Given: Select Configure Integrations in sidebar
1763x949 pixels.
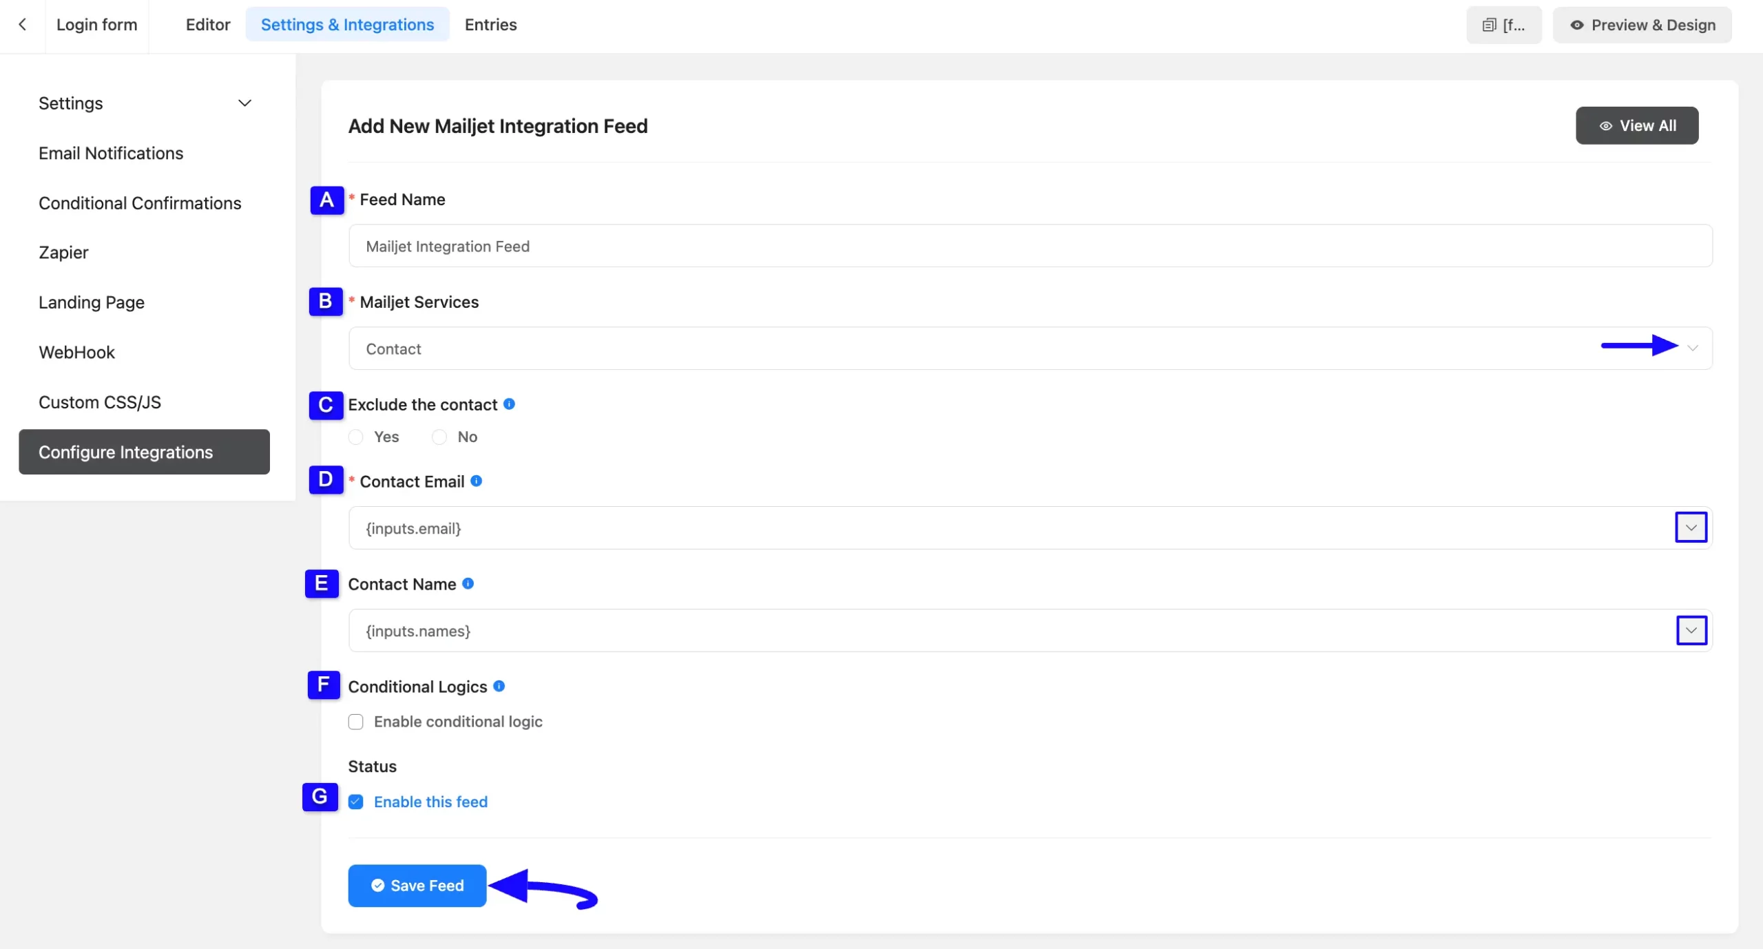Looking at the screenshot, I should tap(144, 452).
